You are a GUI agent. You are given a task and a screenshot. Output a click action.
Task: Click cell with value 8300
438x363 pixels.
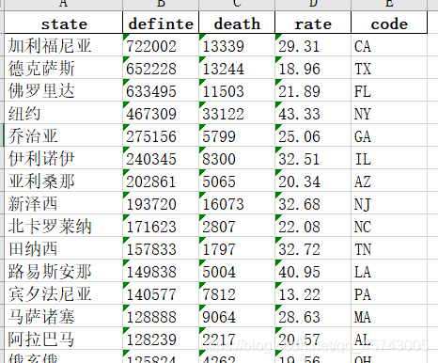tap(237, 158)
